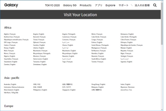Click Uganda / English

126,62
